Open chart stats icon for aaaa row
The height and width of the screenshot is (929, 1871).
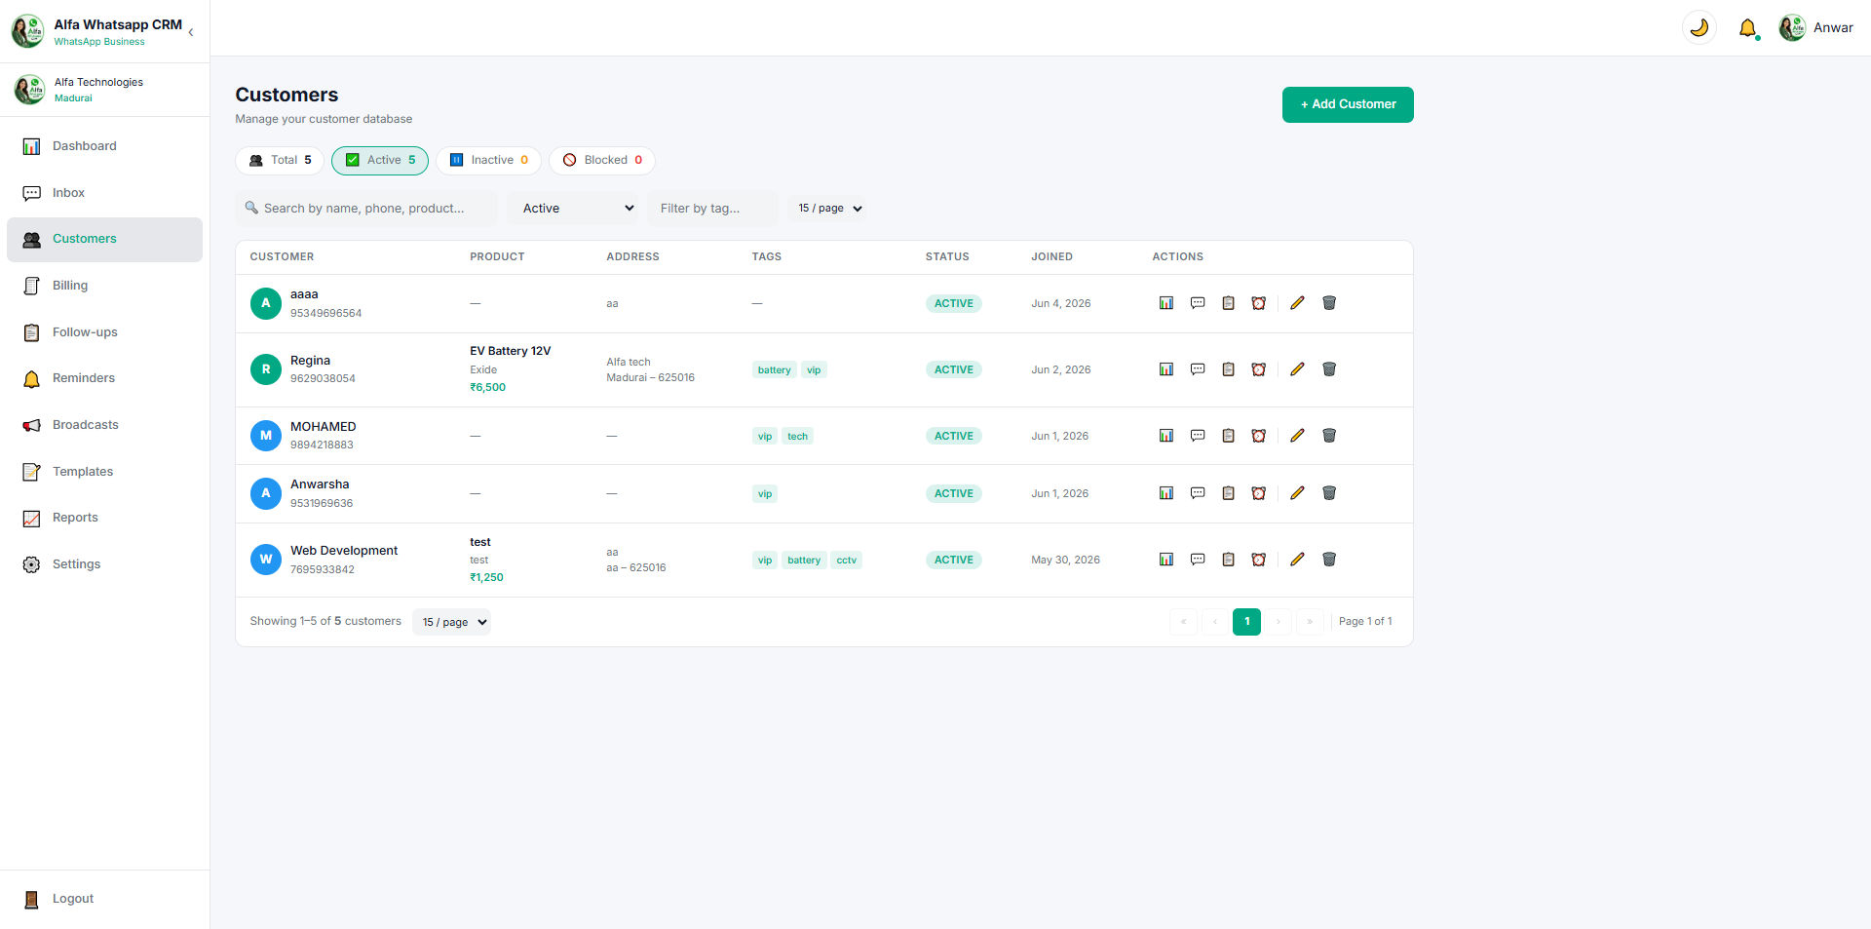coord(1165,303)
